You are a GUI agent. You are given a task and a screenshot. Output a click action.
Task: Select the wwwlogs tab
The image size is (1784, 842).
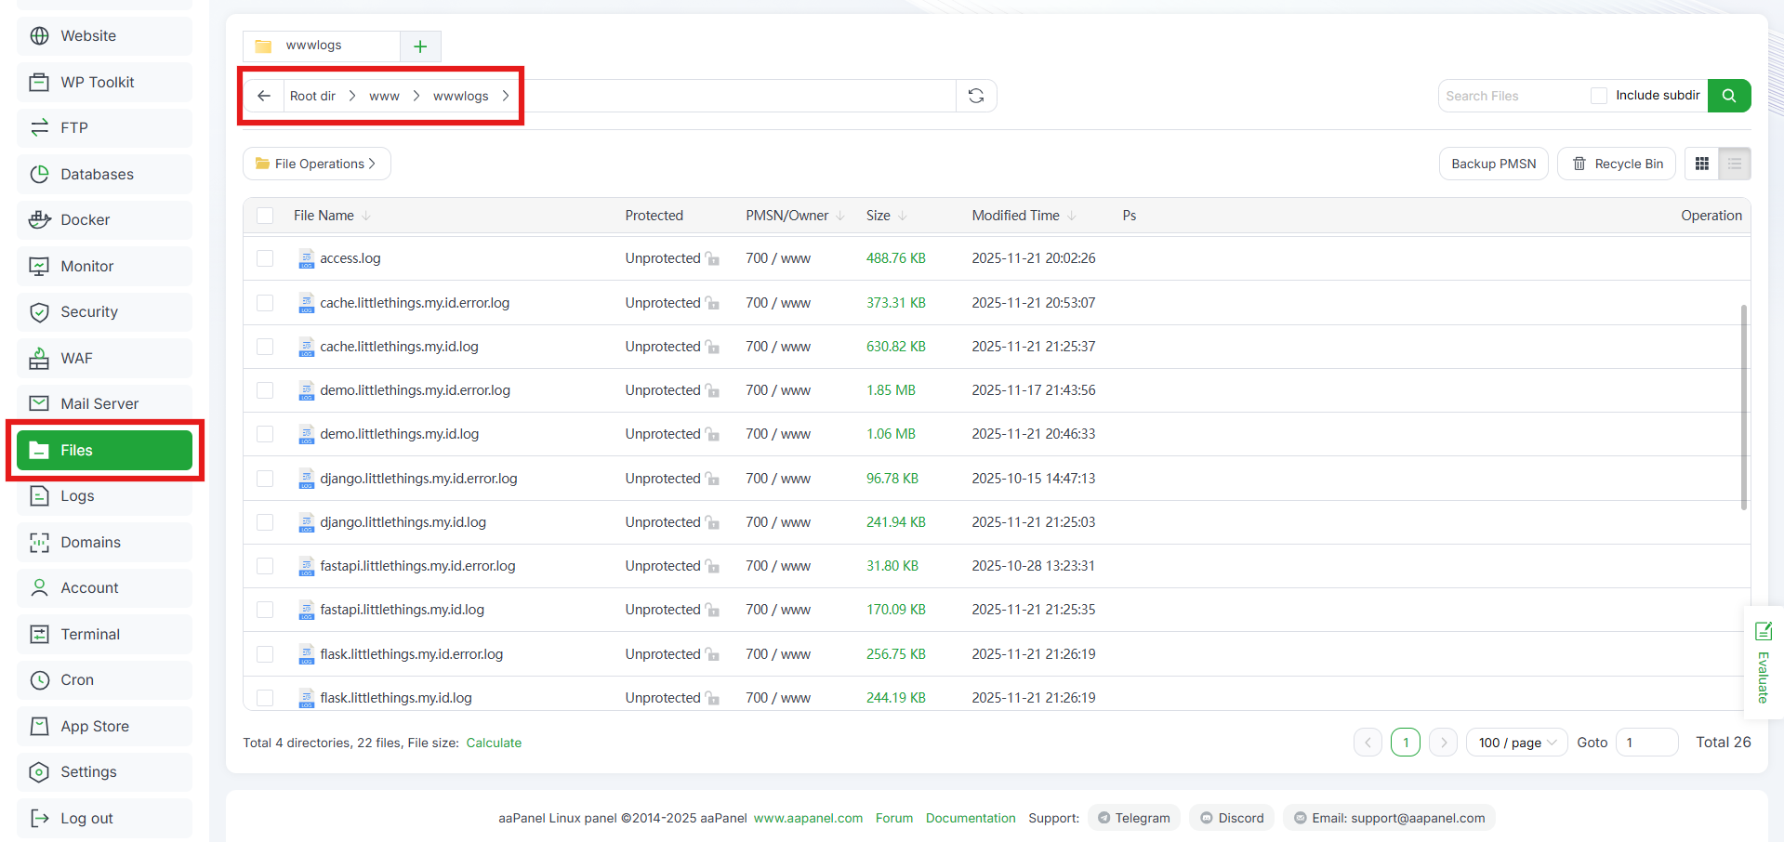pyautogui.click(x=322, y=46)
